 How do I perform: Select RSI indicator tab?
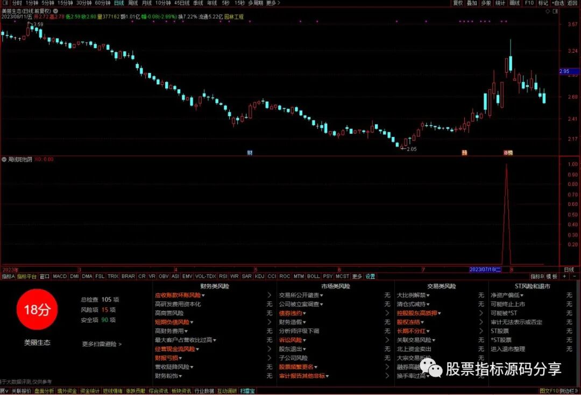coord(223,276)
